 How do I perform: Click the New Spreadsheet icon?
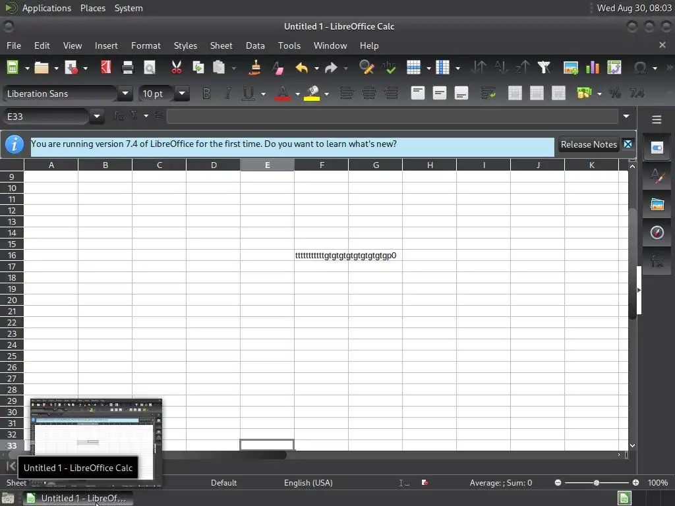(13, 68)
